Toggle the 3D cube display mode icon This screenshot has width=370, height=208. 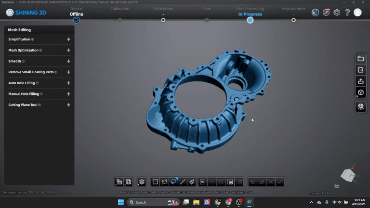pyautogui.click(x=360, y=92)
